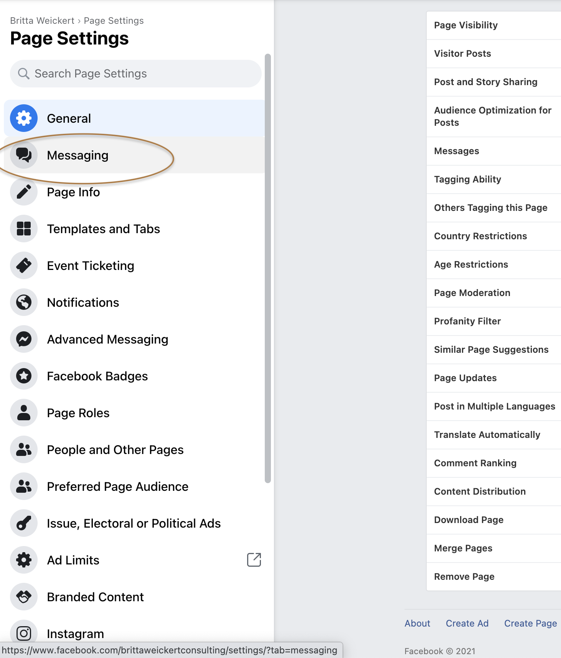
Task: Open the Download Page row
Action: click(494, 520)
